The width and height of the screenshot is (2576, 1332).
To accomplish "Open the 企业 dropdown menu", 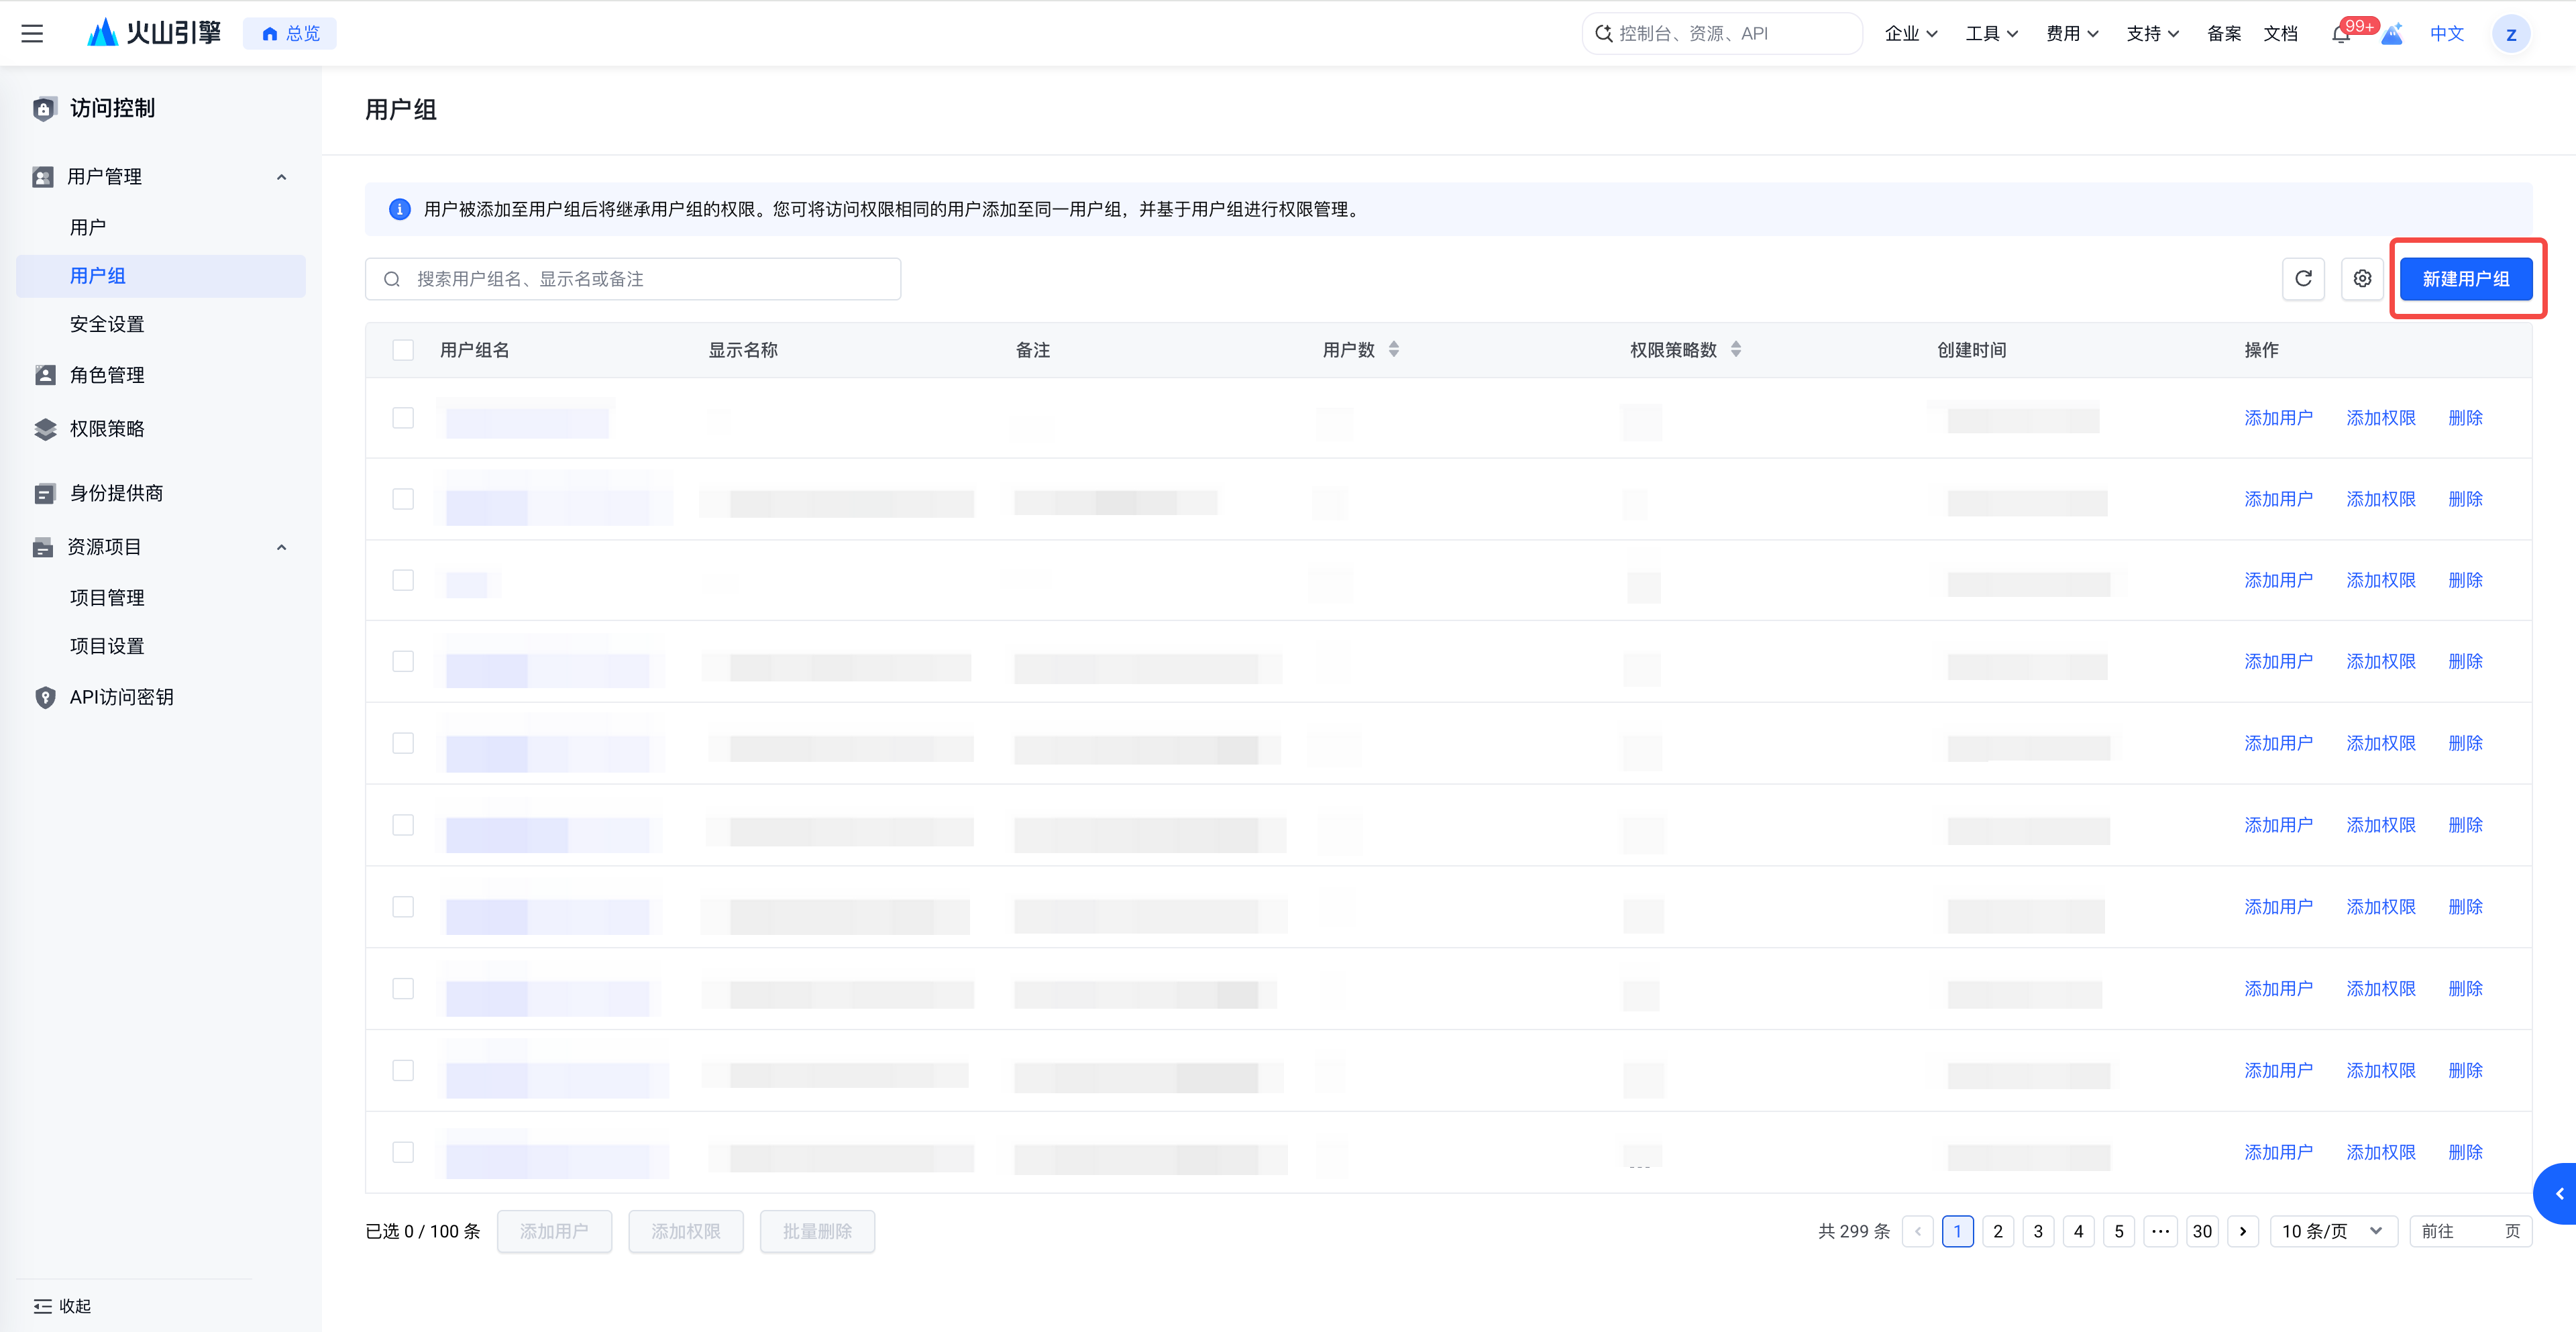I will pos(1911,34).
